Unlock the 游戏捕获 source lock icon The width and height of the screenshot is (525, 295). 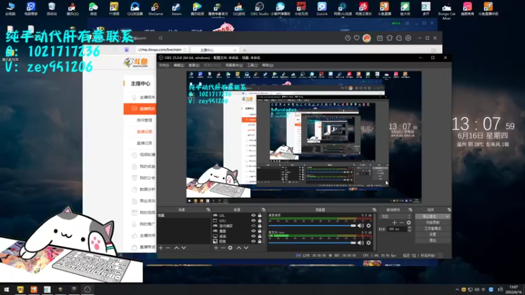[x=259, y=226]
